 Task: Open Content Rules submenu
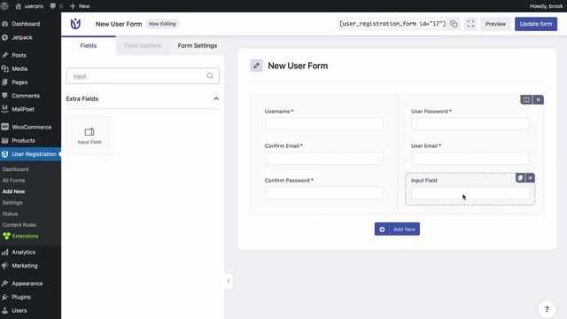point(19,225)
